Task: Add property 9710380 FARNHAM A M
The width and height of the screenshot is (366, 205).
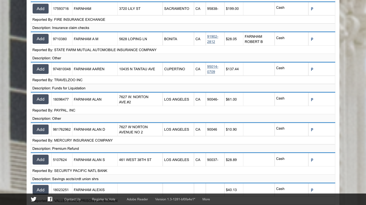Action: pyautogui.click(x=41, y=39)
